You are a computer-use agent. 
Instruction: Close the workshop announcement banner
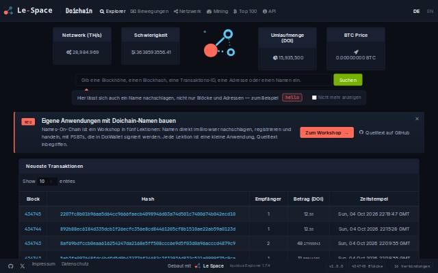tap(417, 119)
